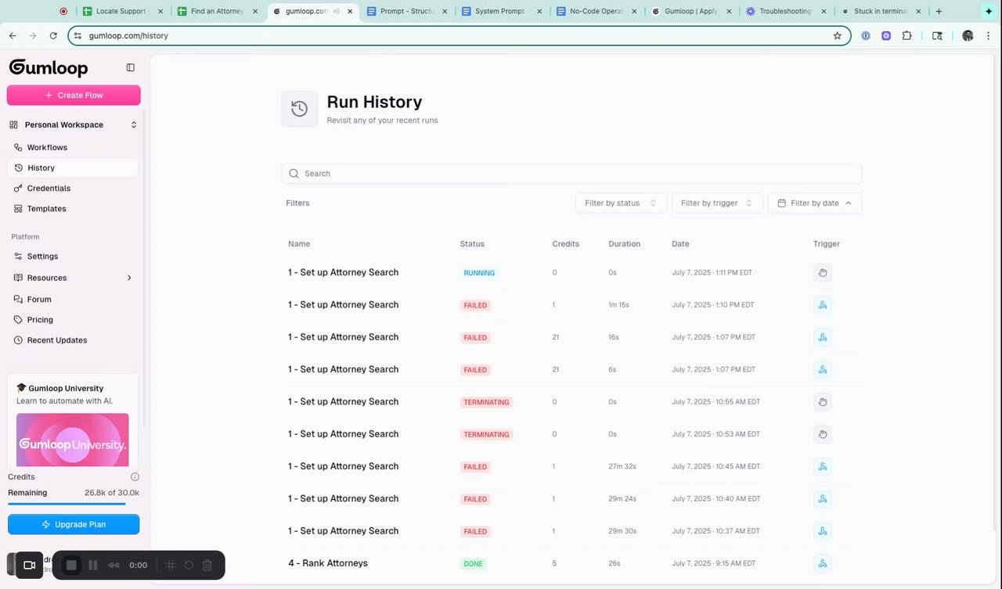
Task: Open a new browser tab
Action: tap(939, 12)
